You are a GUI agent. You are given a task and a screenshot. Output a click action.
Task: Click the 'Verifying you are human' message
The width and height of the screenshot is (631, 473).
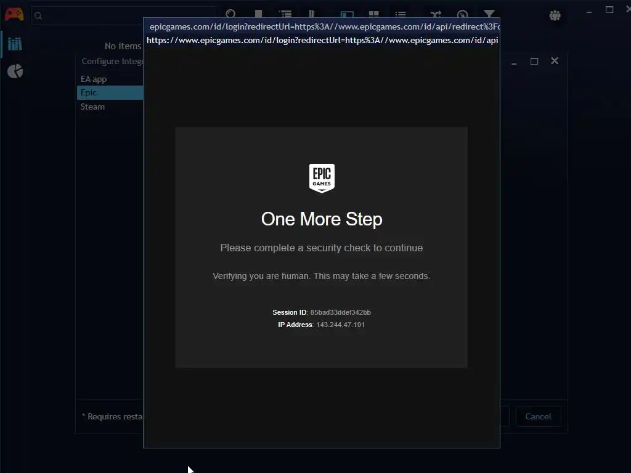click(x=322, y=276)
